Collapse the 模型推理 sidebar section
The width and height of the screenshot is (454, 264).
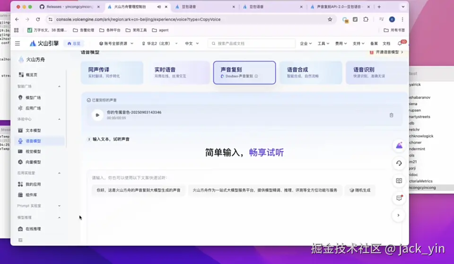pos(59,217)
